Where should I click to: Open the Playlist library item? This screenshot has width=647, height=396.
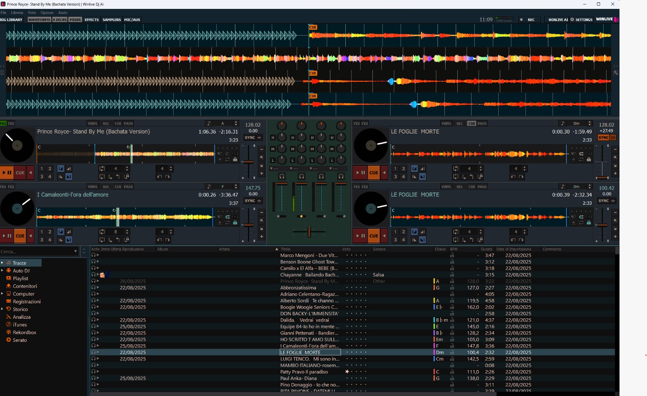click(x=20, y=278)
